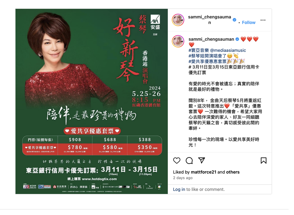The image size is (294, 215).
Task: Open caption username sammi_chengsauman link
Action: tap(211, 39)
